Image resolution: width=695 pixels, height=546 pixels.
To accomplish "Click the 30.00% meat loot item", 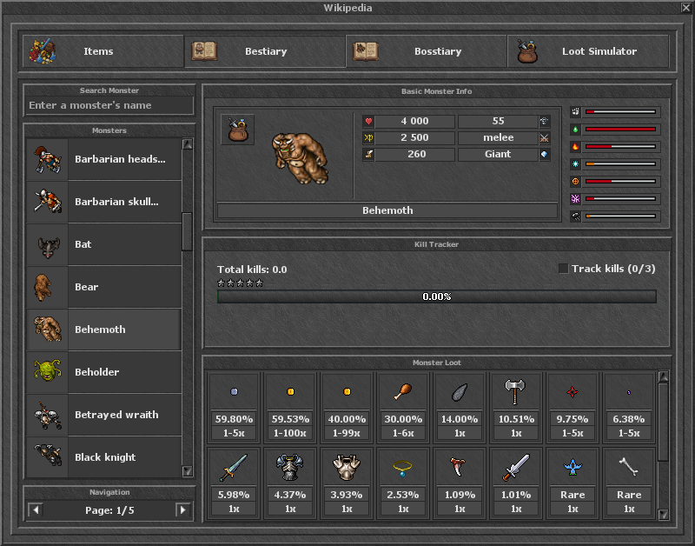I will [x=403, y=407].
